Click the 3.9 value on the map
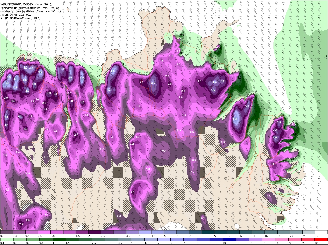 213,90
